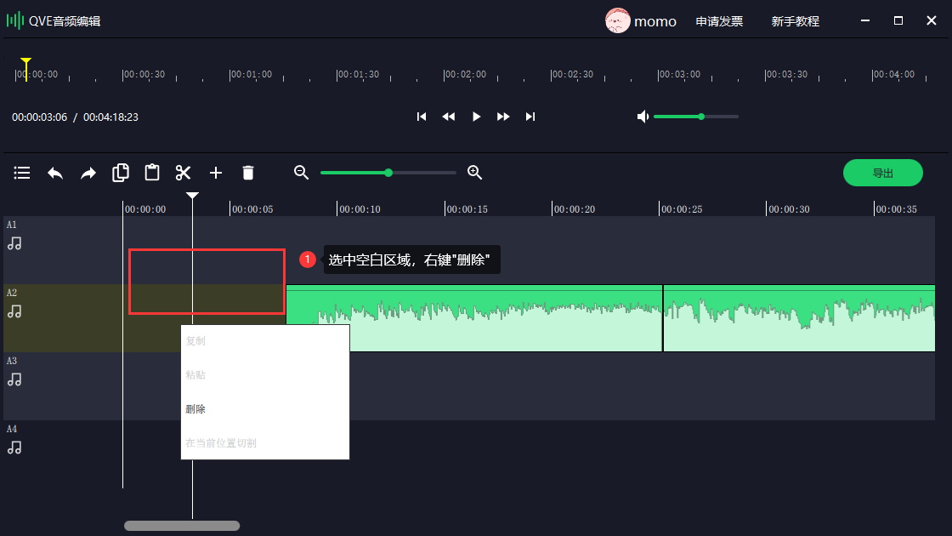The width and height of the screenshot is (952, 536).
Task: Click the trash delete icon
Action: pos(248,173)
